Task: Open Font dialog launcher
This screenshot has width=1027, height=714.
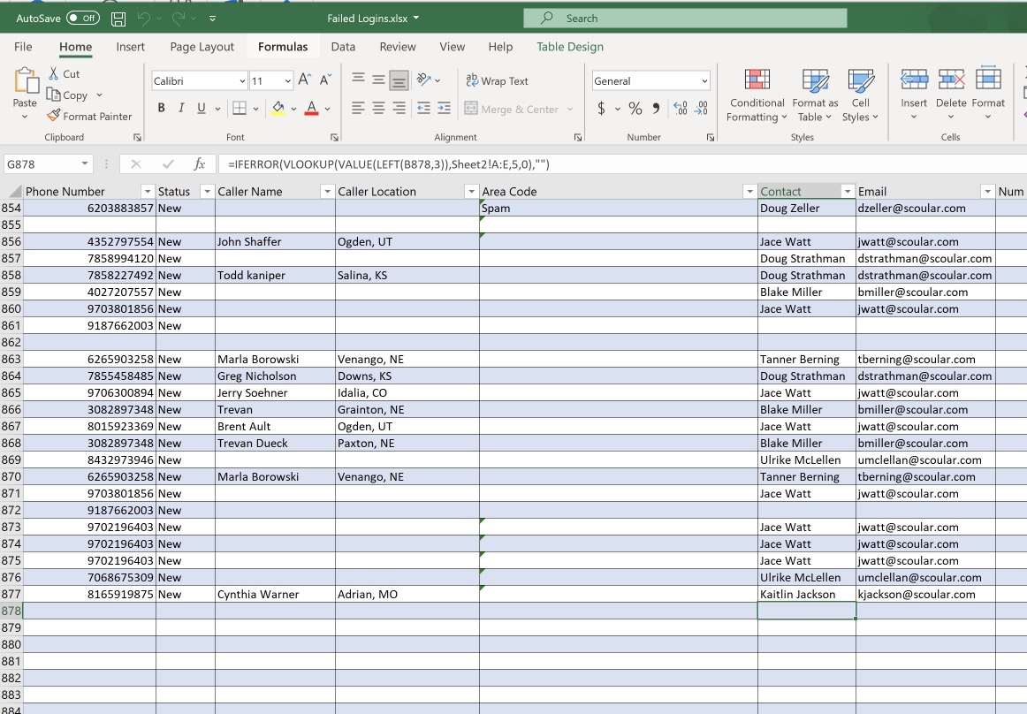Action: pos(334,138)
